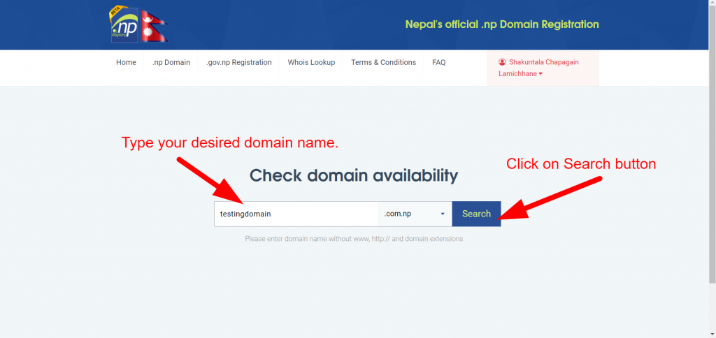Click the Nepal flag image

pos(155,26)
